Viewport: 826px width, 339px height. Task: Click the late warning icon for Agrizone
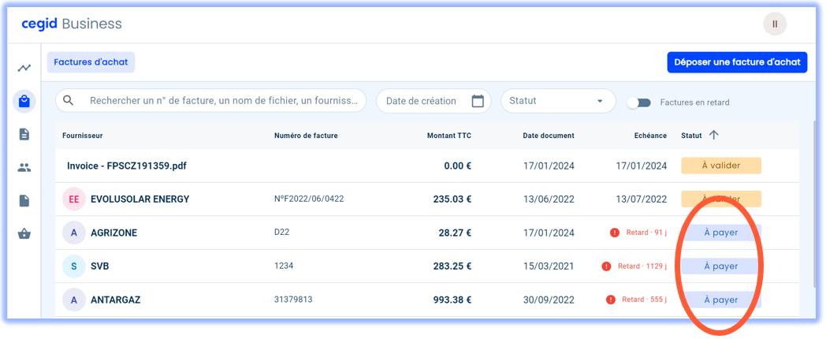tap(614, 233)
